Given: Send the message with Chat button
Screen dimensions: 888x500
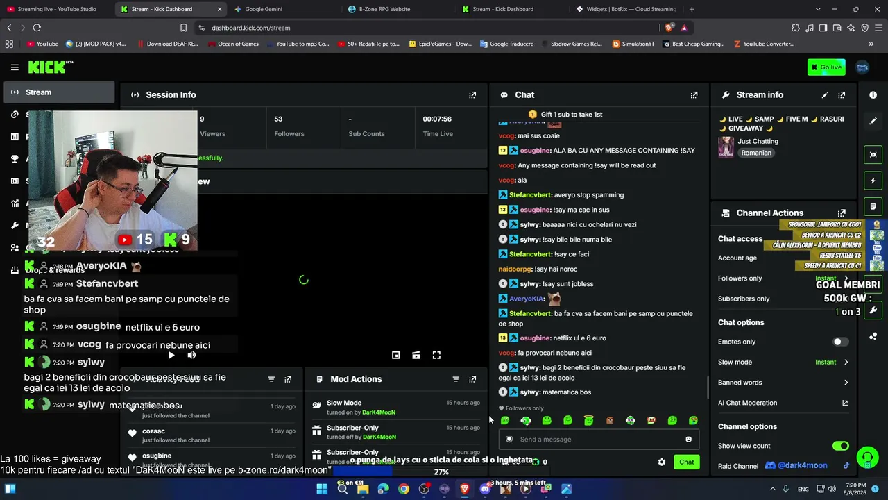Looking at the screenshot, I should coord(686,462).
